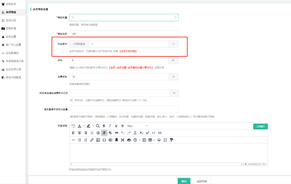Go to 推广中心设置 sidebar item
The image size is (291, 184).
pyautogui.click(x=13, y=45)
